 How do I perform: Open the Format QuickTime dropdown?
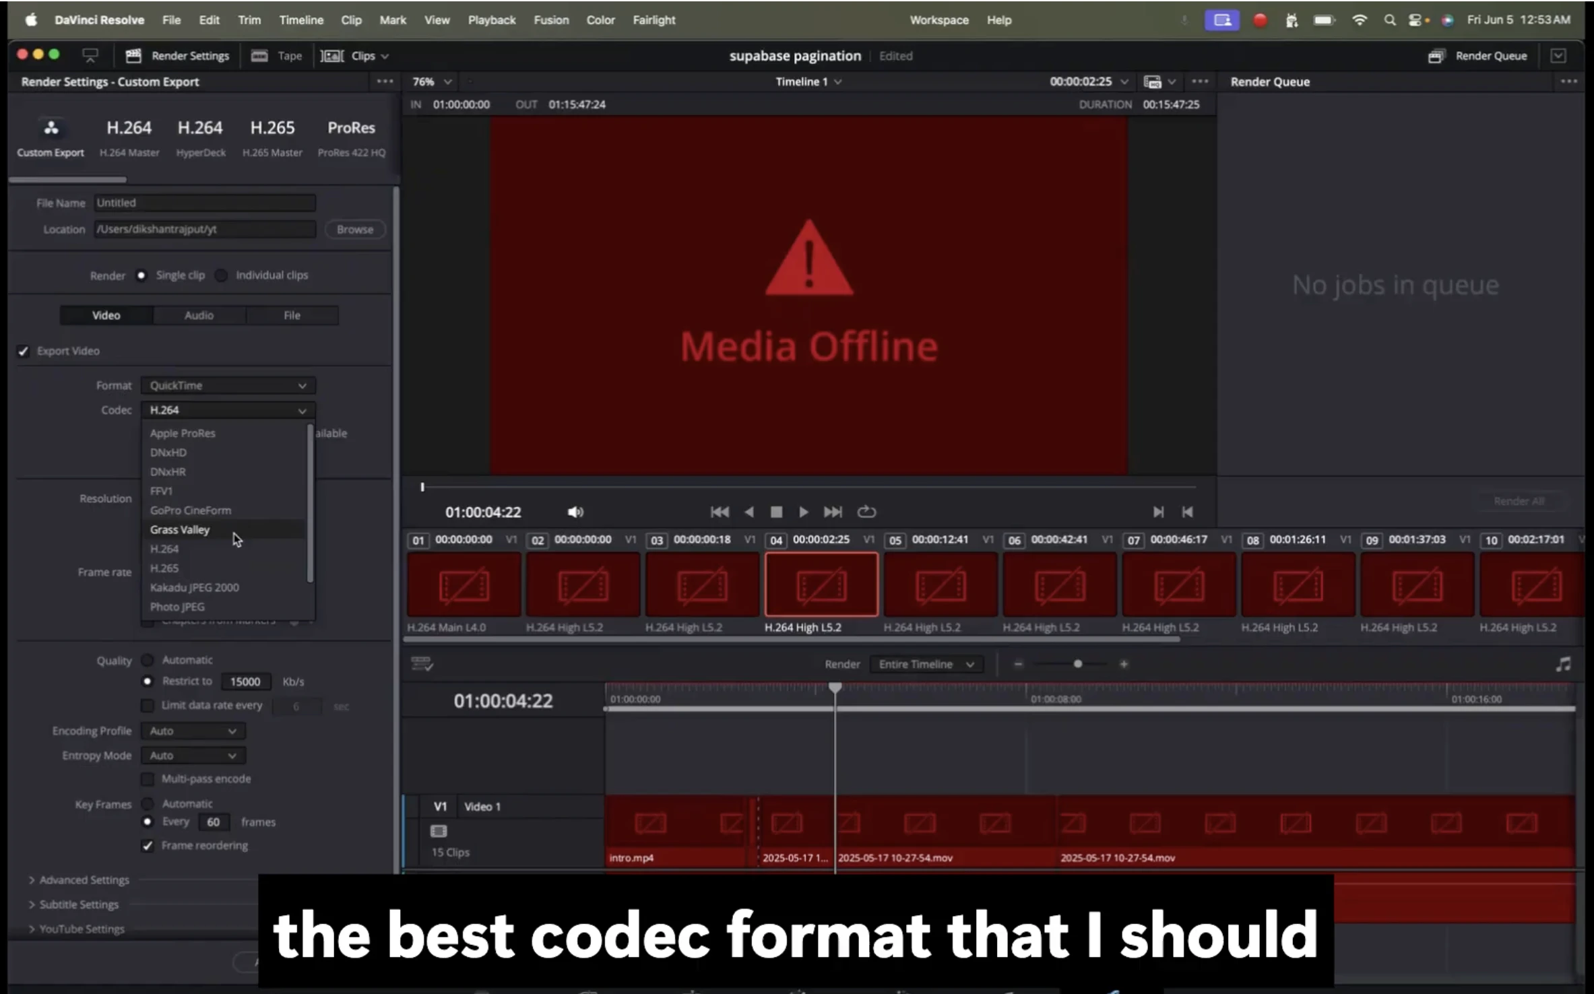click(x=228, y=386)
